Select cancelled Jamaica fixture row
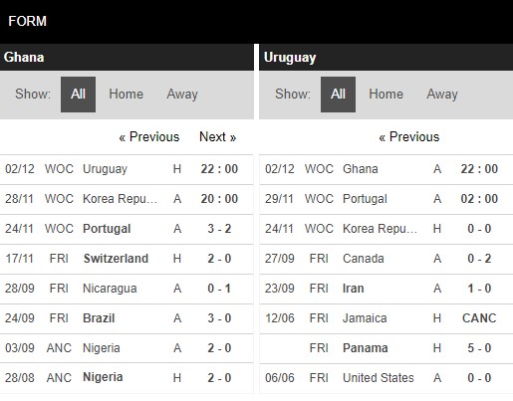This screenshot has height=401, width=513. tap(386, 318)
